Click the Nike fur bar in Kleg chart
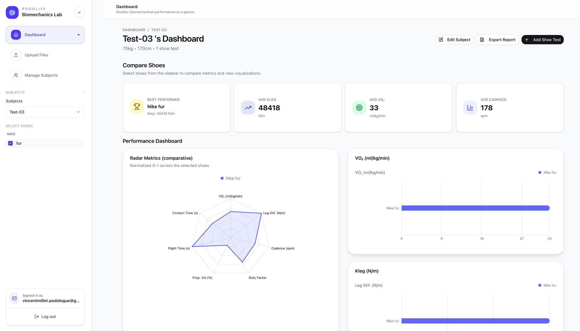The width and height of the screenshot is (580, 331). 476,321
